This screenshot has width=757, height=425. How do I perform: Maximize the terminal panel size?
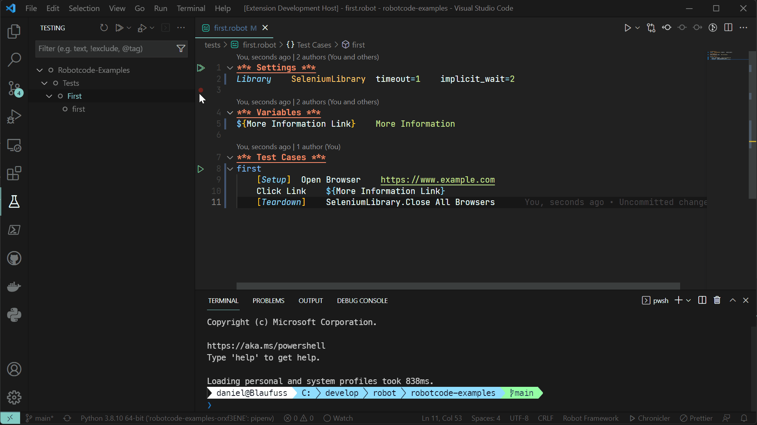733,300
